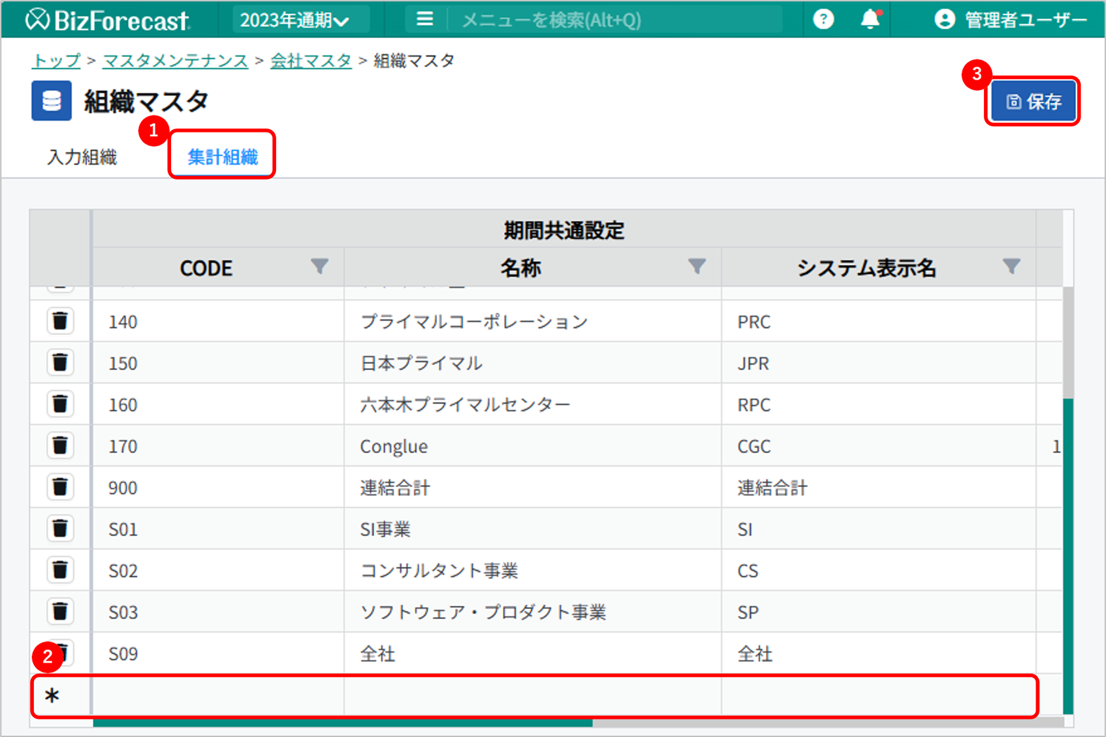Open the 名称 column filter
Screen dimensions: 1106x737
(x=697, y=266)
